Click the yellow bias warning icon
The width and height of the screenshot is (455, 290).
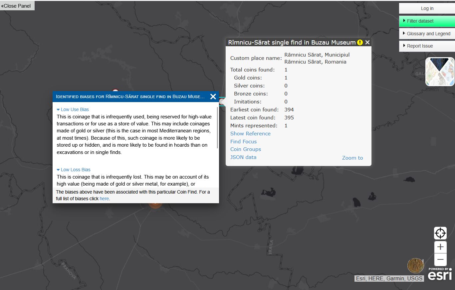[x=360, y=42]
